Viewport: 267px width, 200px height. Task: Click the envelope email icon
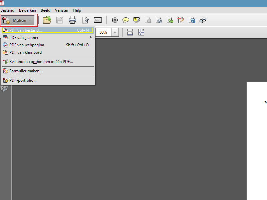coord(98,20)
